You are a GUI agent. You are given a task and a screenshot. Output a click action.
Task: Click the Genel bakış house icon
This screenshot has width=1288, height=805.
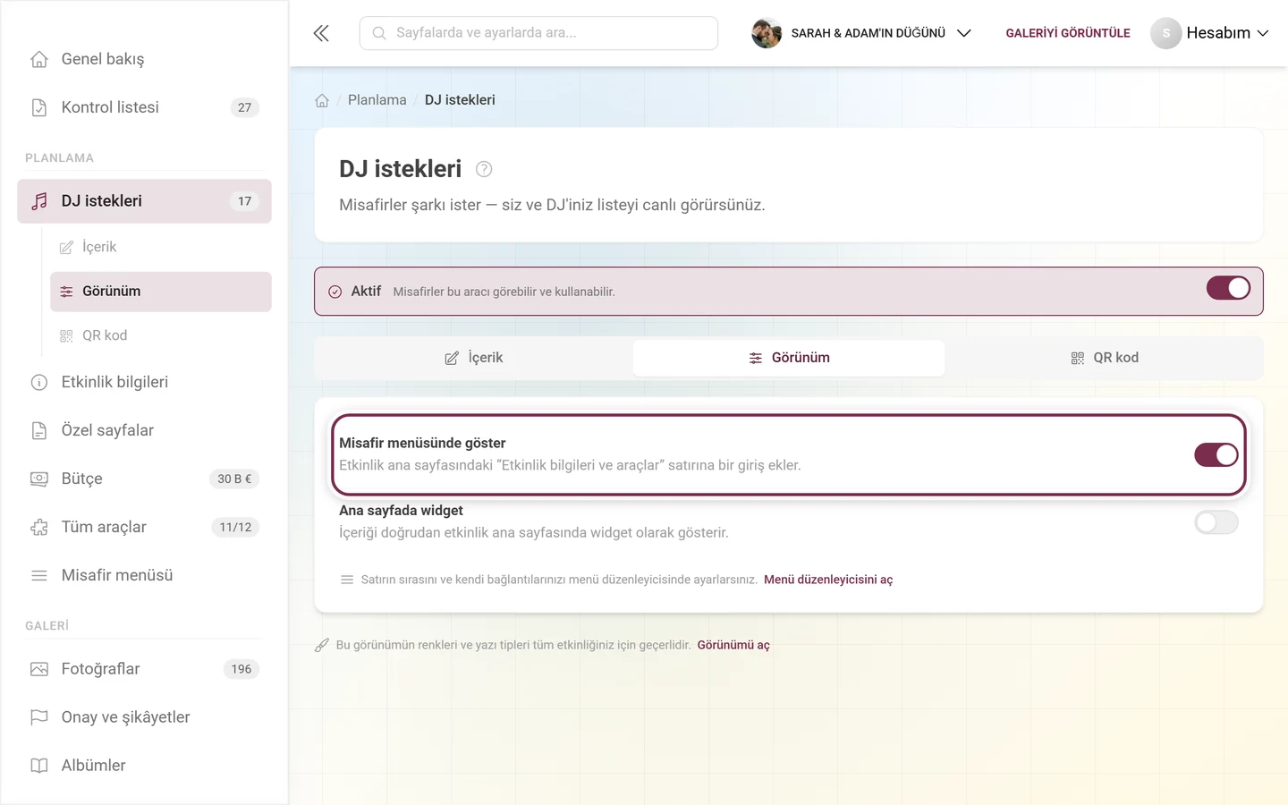click(39, 59)
